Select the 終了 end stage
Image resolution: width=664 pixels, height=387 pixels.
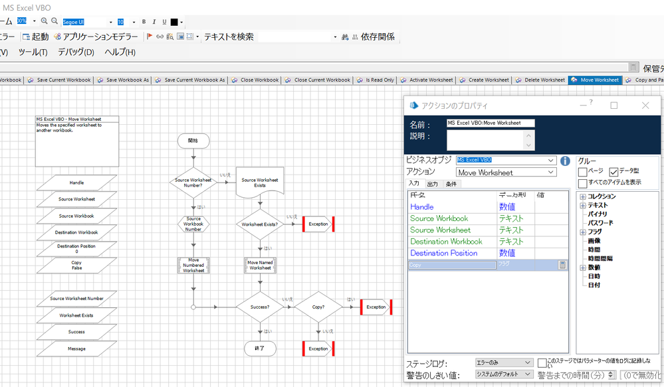tap(260, 348)
